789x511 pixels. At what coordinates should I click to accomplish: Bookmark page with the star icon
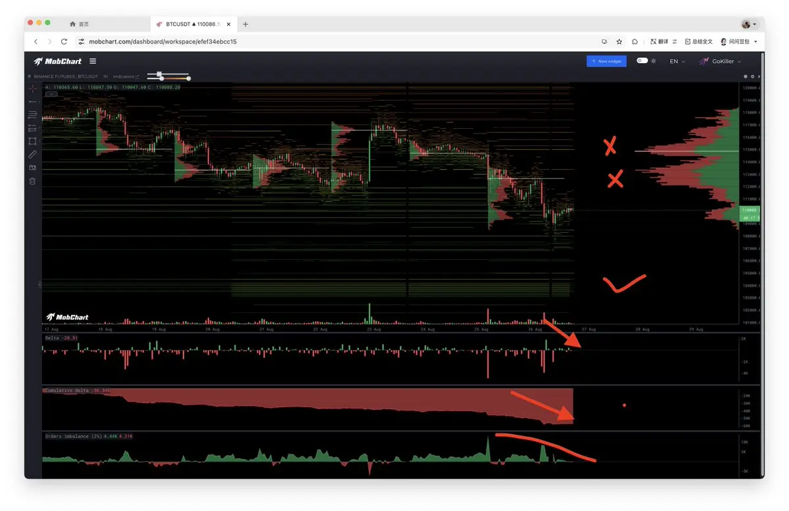click(x=619, y=41)
